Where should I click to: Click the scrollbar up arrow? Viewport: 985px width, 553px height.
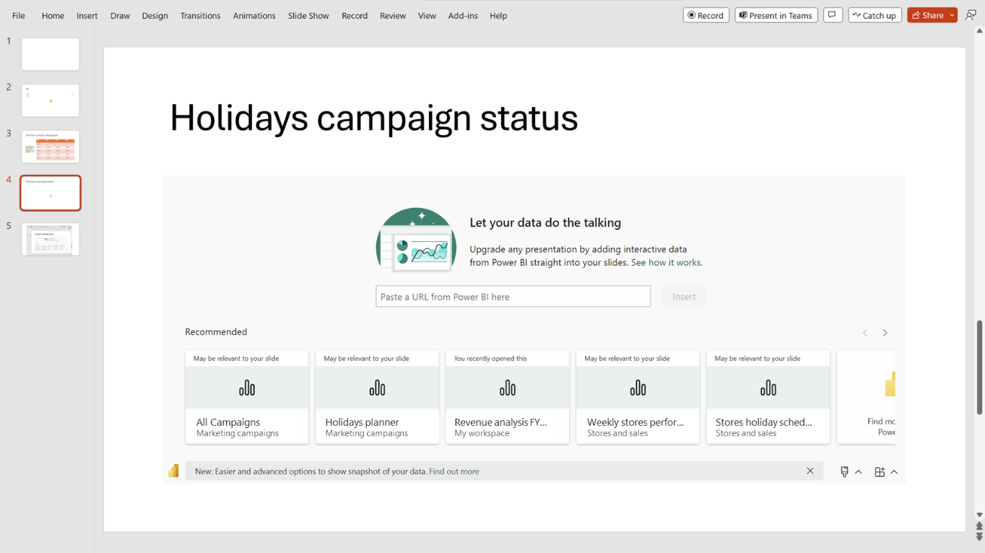pyautogui.click(x=979, y=31)
